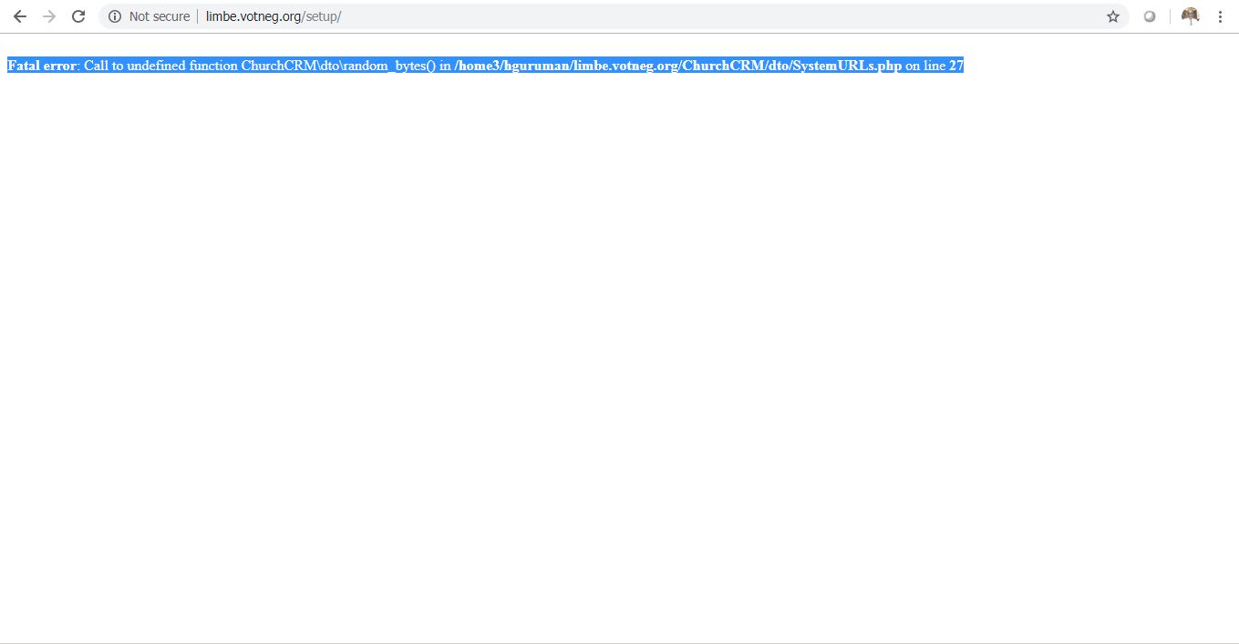
Task: Open the Chrome profile avatar
Action: point(1190,16)
